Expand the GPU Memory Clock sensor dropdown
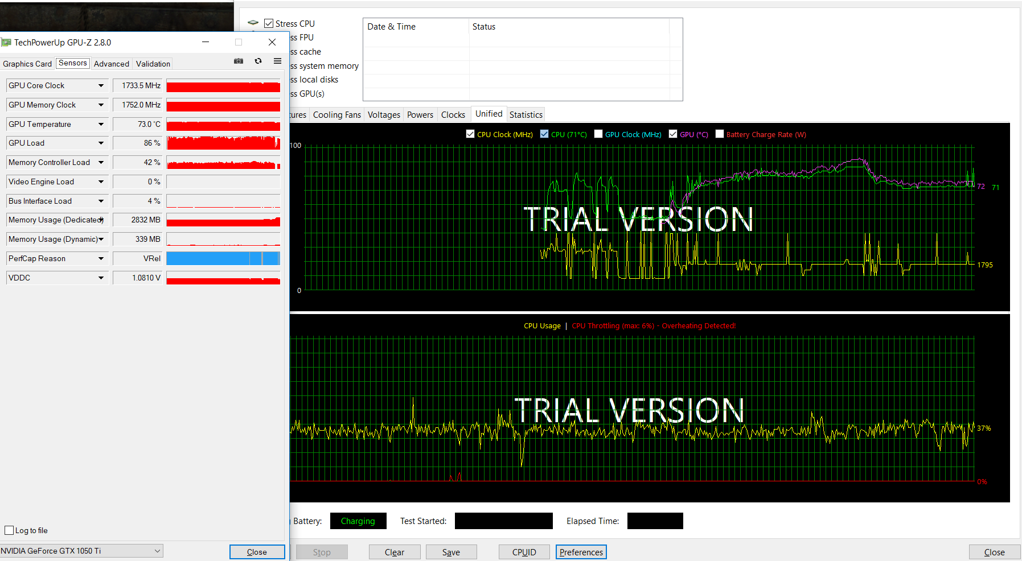 101,105
